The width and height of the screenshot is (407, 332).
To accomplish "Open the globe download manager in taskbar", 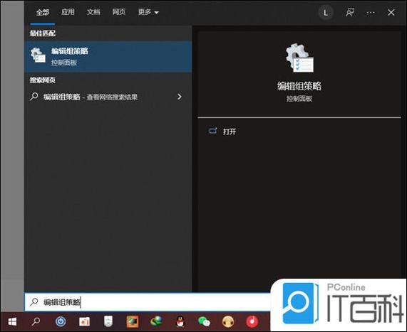I will pos(156,321).
